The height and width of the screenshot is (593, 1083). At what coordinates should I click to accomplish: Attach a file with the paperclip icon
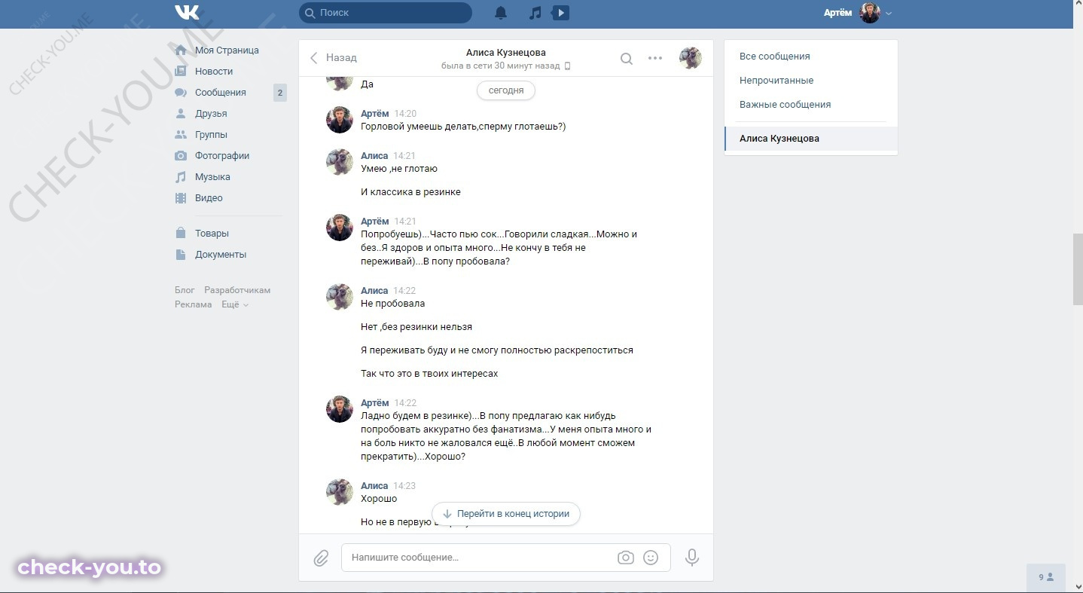321,558
